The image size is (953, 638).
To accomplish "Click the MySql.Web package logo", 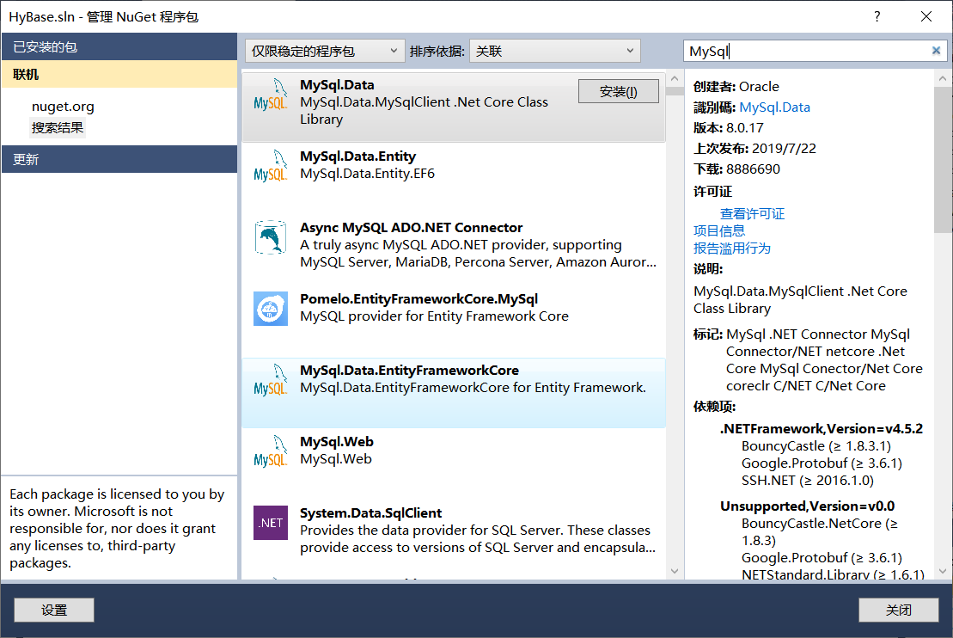I will [x=271, y=451].
